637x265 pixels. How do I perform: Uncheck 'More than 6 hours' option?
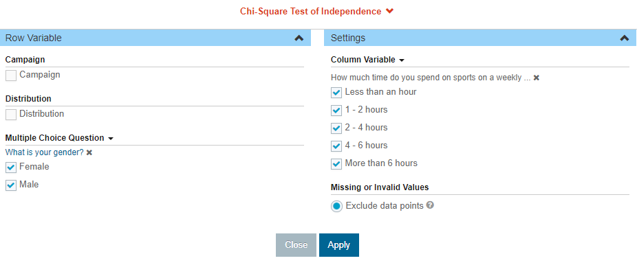[x=336, y=163]
